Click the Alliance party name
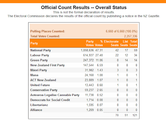Screen dimensions: 166x120 tap(36, 110)
